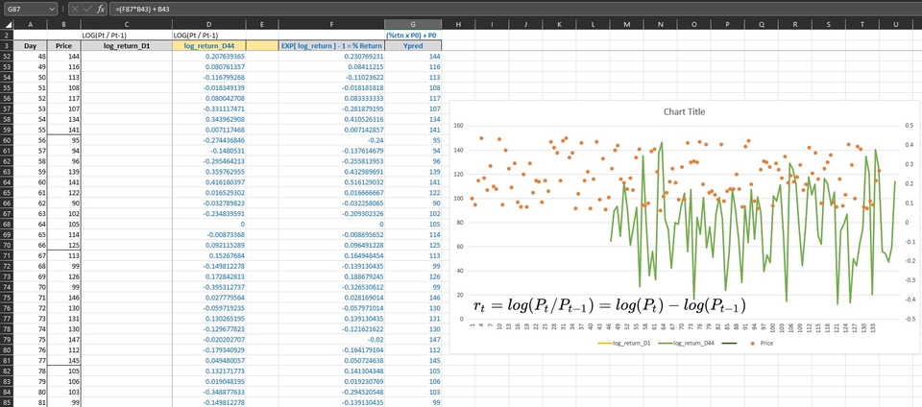Click cell with value 0.207639365

(x=208, y=57)
